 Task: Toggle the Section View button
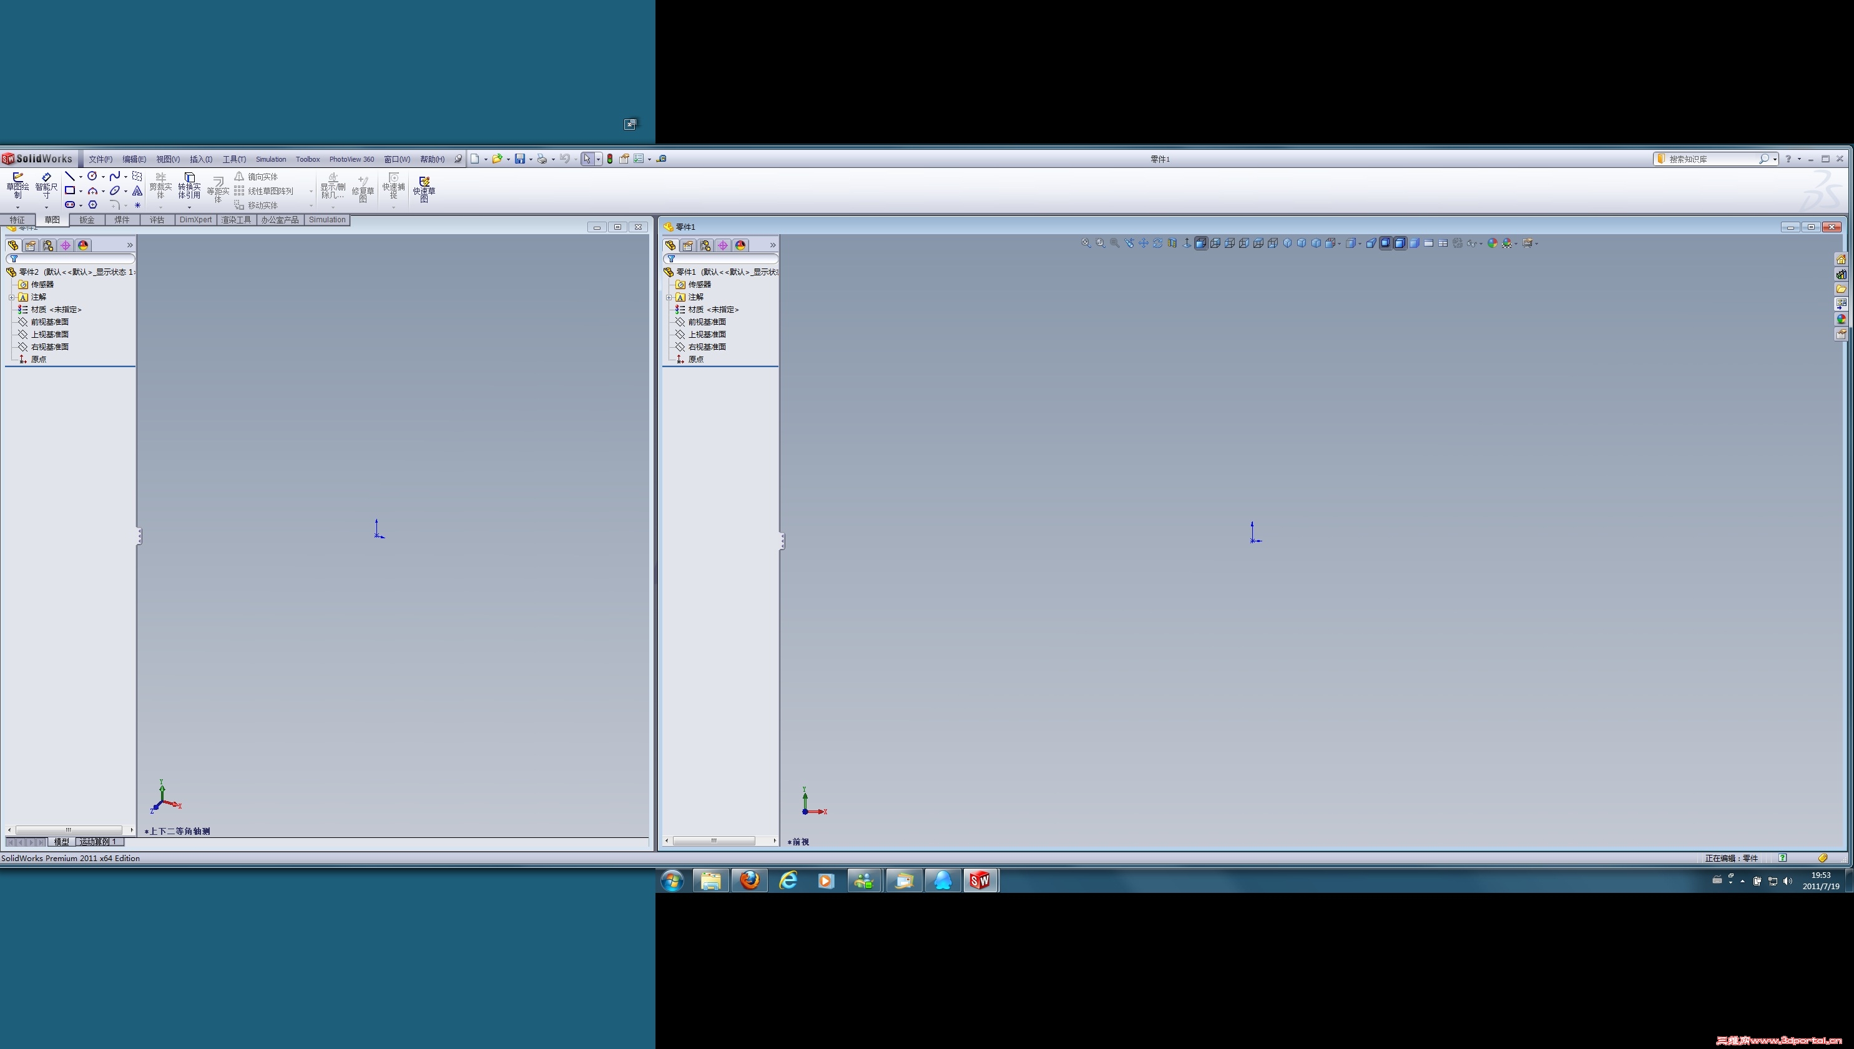pyautogui.click(x=1172, y=244)
